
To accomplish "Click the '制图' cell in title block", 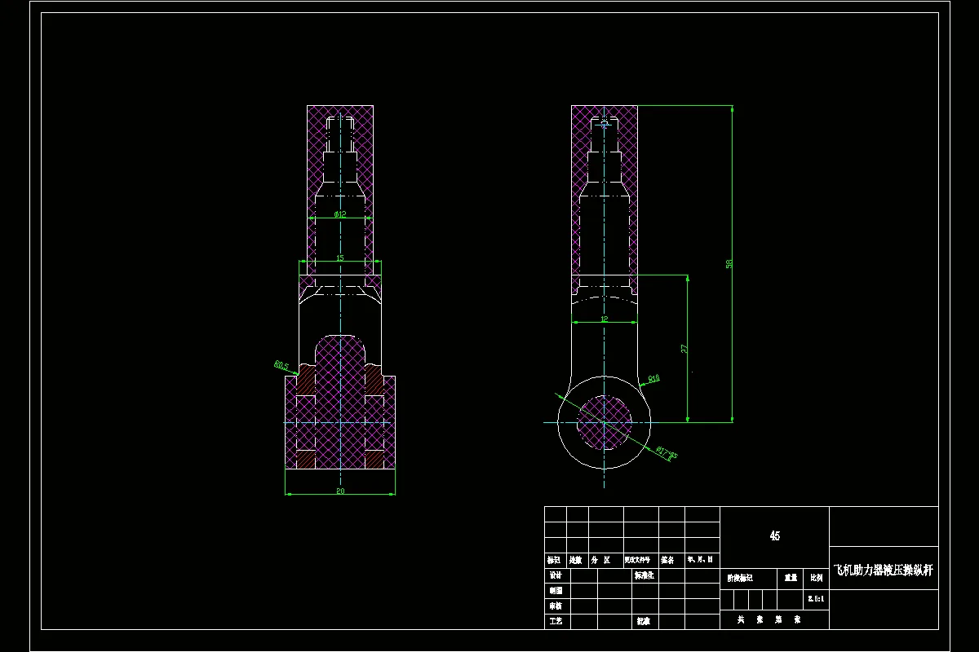I will (x=556, y=591).
